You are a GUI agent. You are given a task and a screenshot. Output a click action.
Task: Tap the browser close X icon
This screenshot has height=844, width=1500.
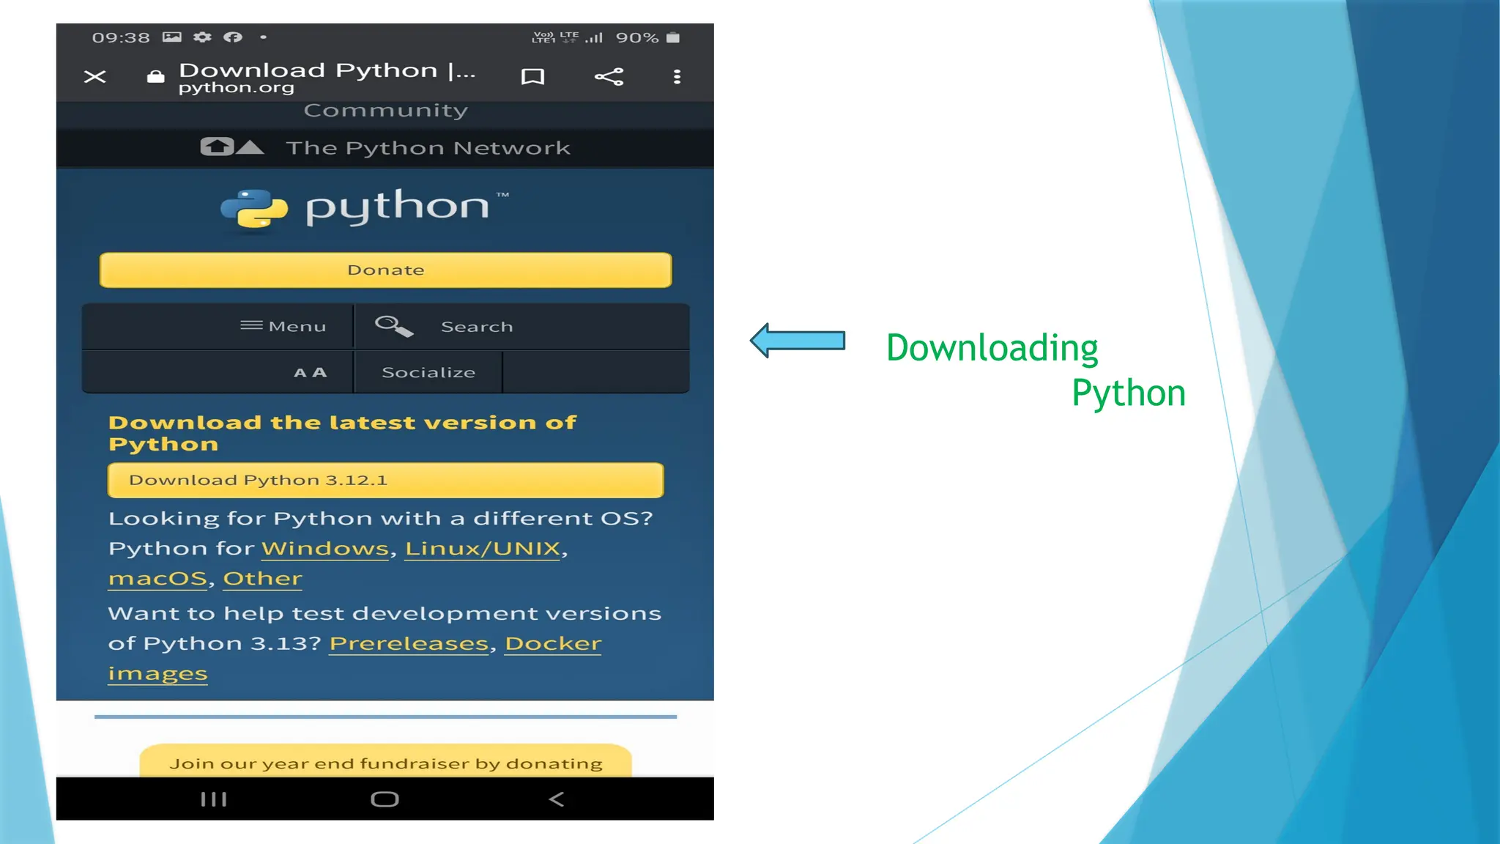94,77
